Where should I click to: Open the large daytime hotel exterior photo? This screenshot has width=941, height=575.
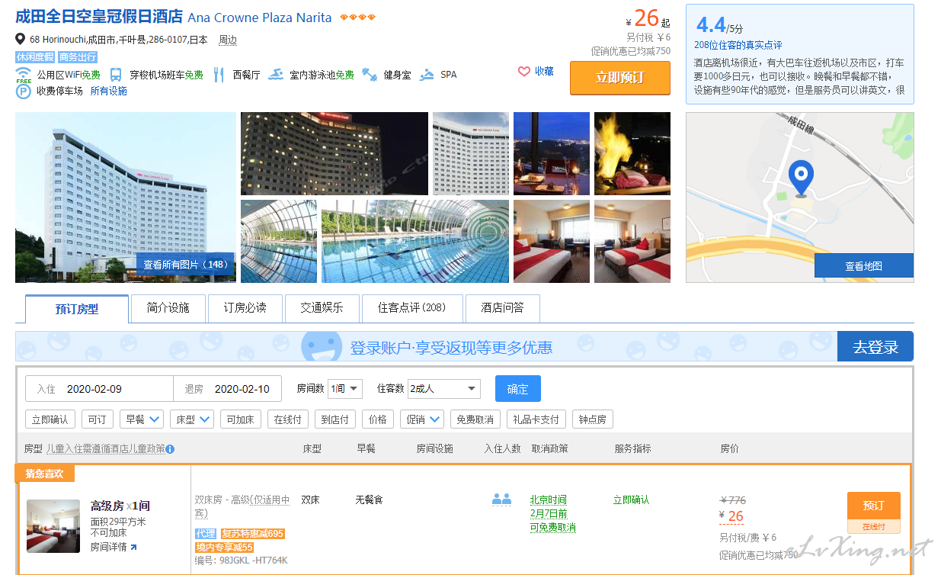pyautogui.click(x=126, y=198)
